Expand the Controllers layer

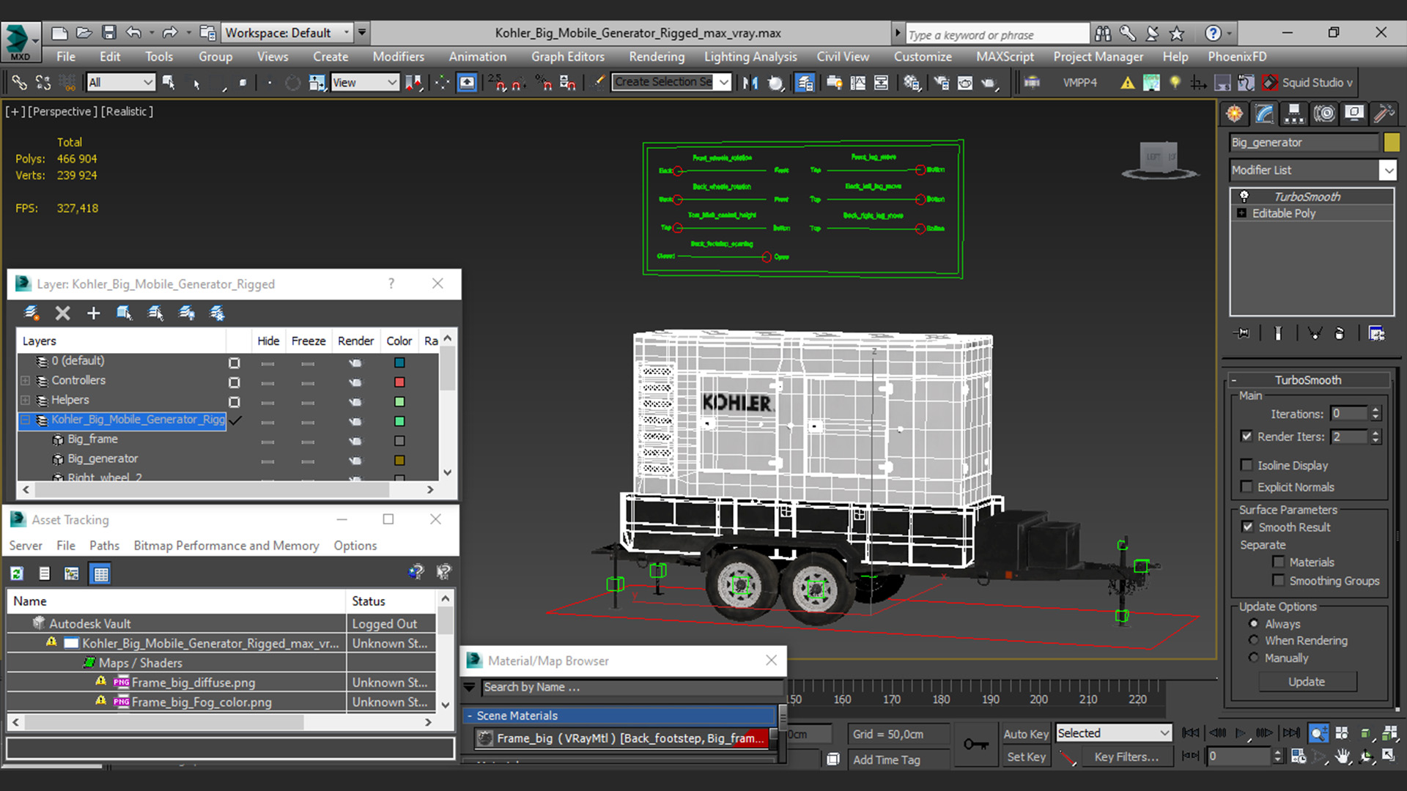26,381
